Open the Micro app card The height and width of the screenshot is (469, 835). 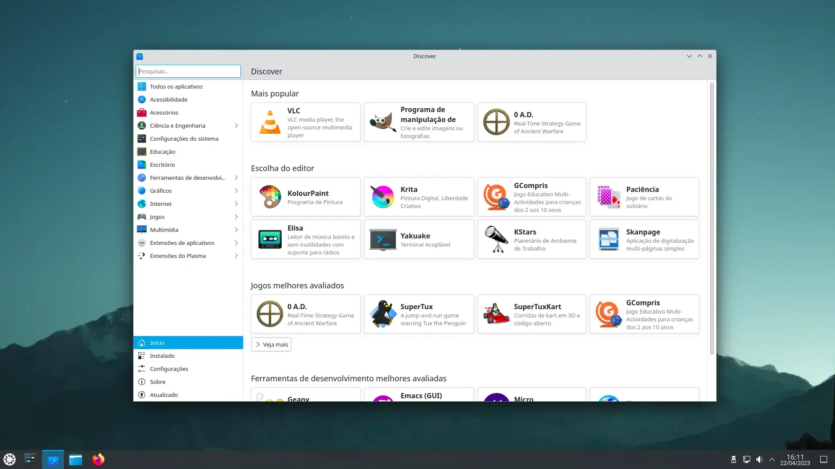pyautogui.click(x=532, y=395)
